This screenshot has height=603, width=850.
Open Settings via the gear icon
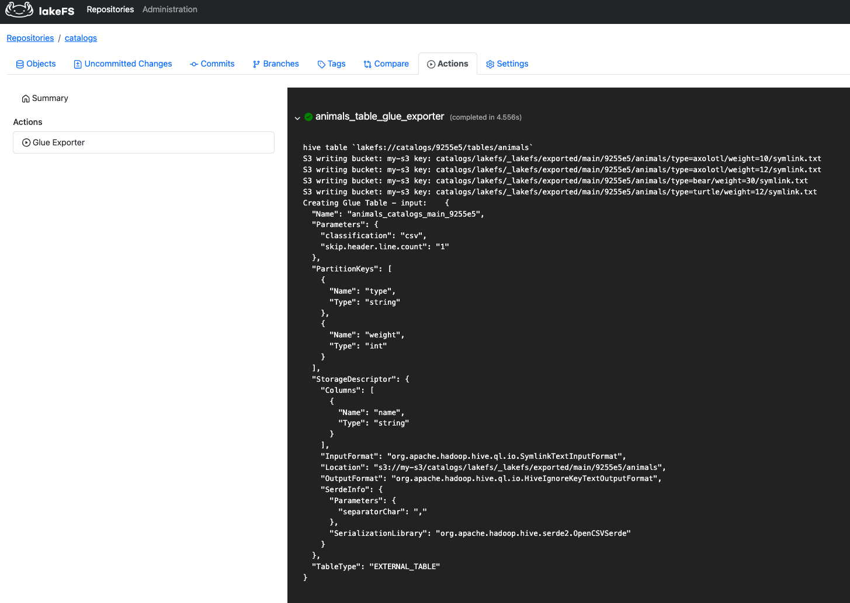[491, 64]
